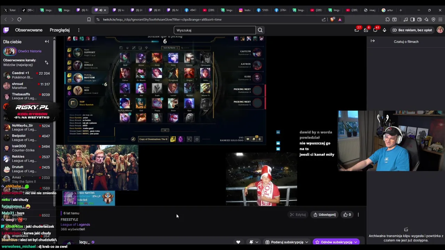The image size is (445, 250).
Task: Open Prime loot crown with 27 badge
Action: (x=357, y=30)
